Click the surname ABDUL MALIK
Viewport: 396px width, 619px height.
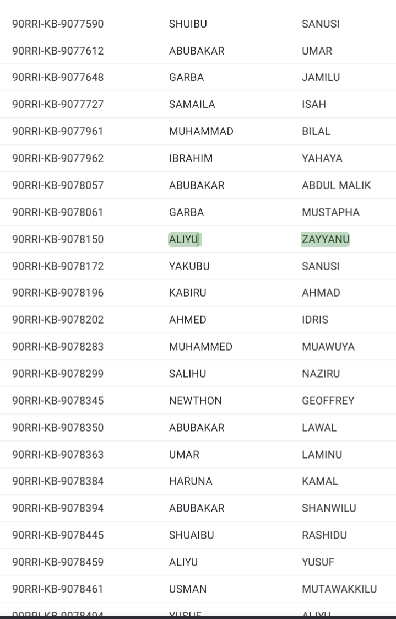[x=337, y=185]
